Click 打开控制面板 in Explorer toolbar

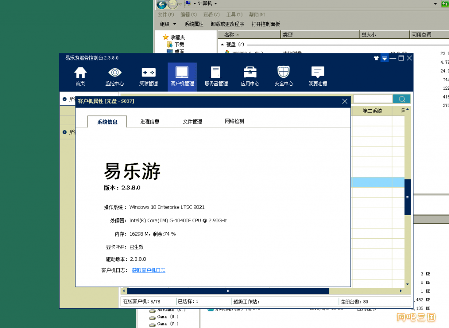click(x=266, y=24)
